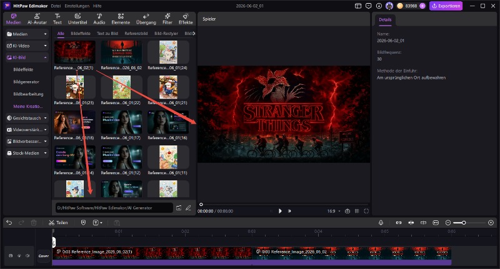Adjust the timeline zoom slider
This screenshot has height=269, width=500.
(464, 223)
